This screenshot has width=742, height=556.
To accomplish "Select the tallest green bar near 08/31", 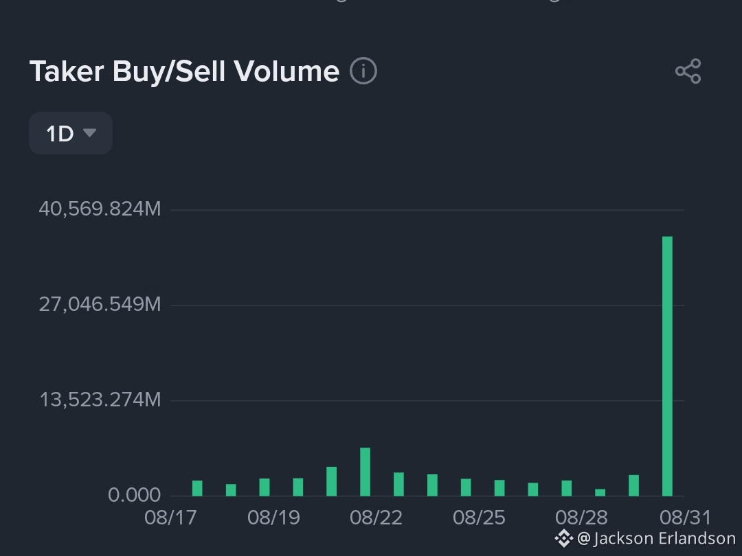I will pos(667,366).
